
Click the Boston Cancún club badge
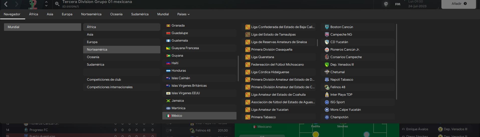click(x=327, y=27)
